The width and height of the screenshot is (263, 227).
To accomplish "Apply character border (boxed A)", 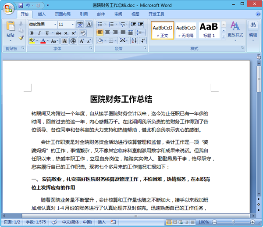I will (89, 24).
